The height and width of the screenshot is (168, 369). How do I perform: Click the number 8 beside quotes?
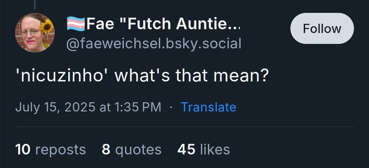(106, 150)
